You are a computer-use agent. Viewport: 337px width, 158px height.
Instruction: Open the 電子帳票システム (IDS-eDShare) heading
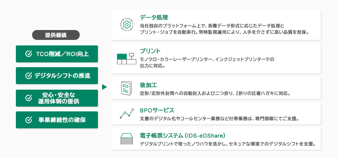pos(182,135)
